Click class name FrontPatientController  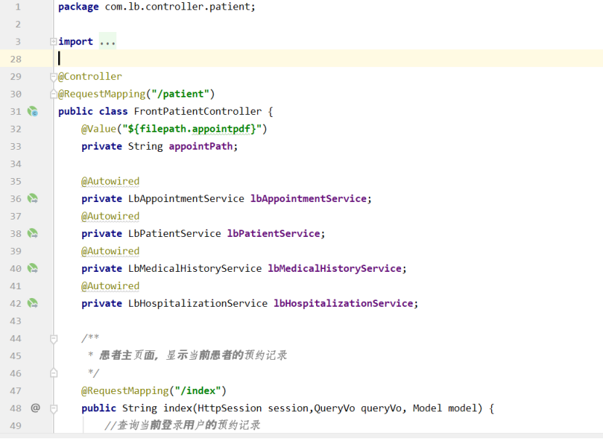[x=198, y=112]
